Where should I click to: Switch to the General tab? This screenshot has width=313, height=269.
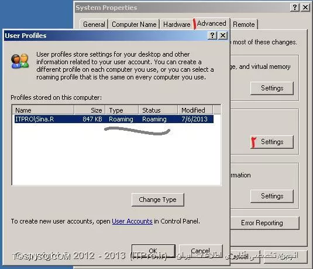pos(94,25)
